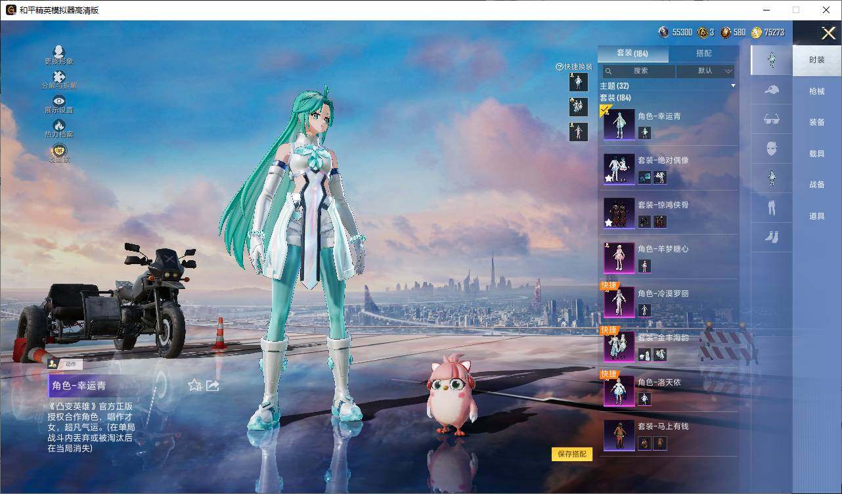This screenshot has height=494, width=842.
Task: Click the small item icon under 角色-幸运青
Action: pos(644,133)
